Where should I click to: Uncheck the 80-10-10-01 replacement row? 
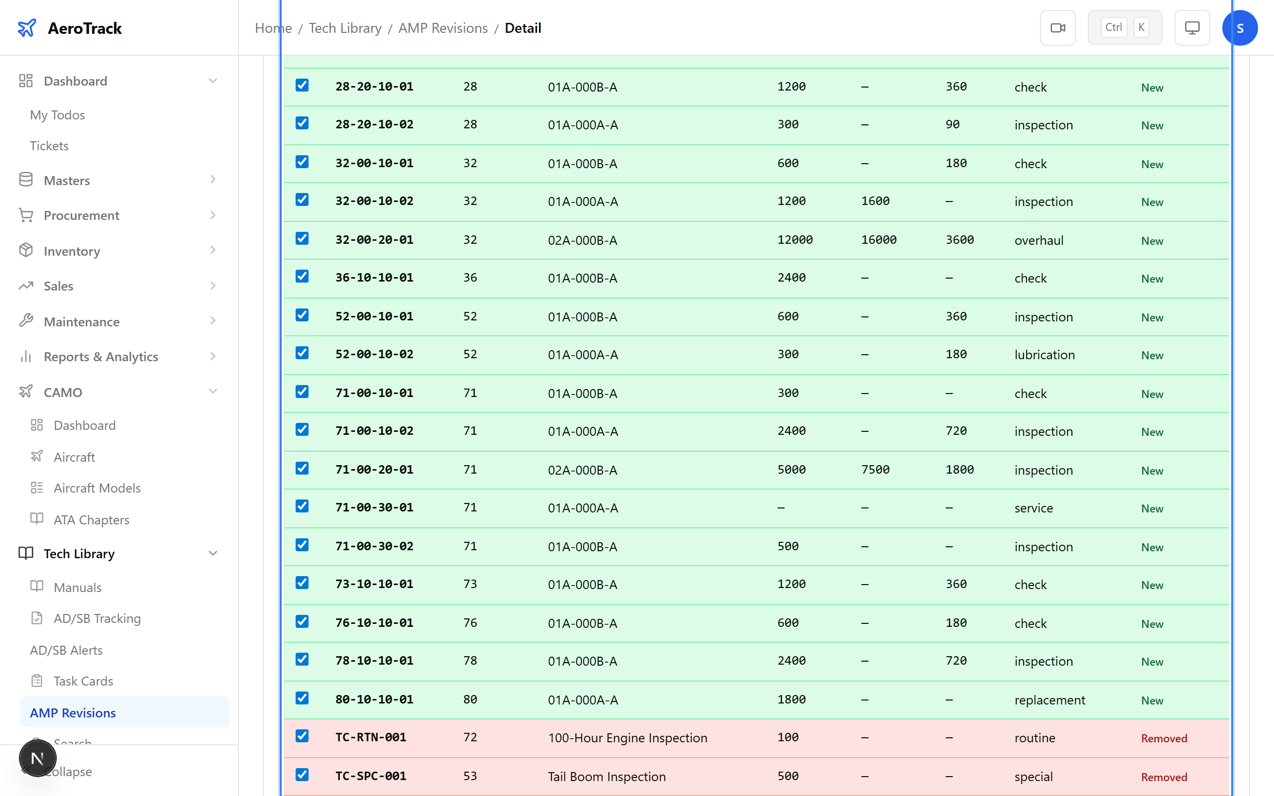pyautogui.click(x=302, y=698)
